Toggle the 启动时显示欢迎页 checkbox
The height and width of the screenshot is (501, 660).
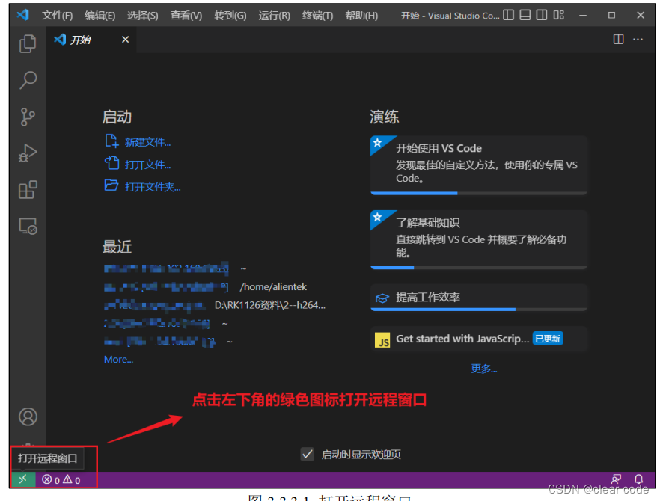[x=308, y=454]
